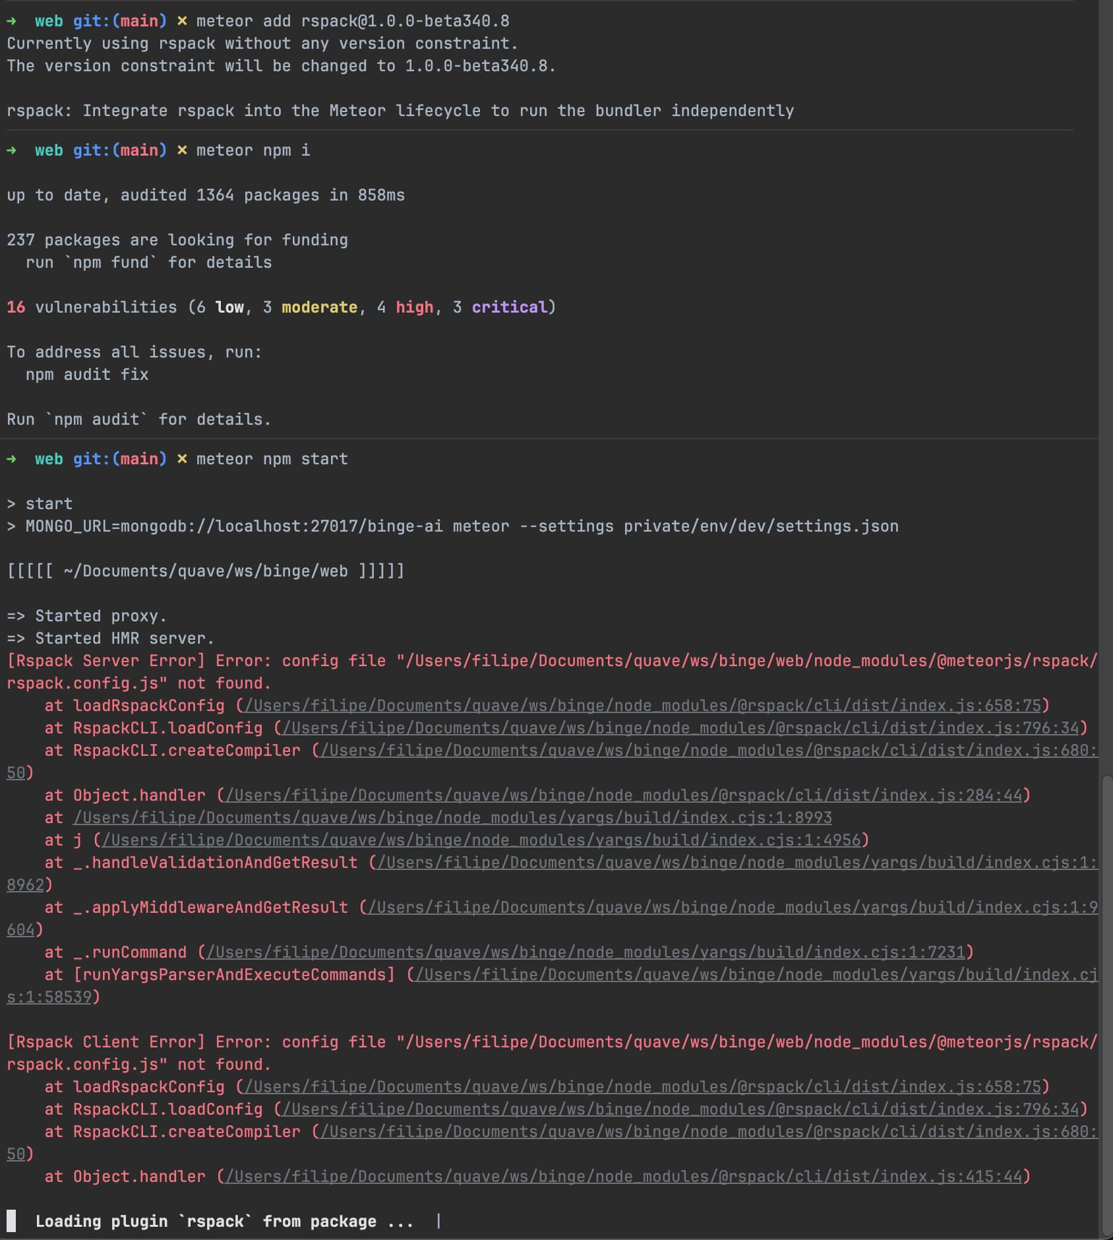Open loadRspackConfig link under Rspack Client Error
Viewport: 1113px width, 1240px height.
coord(642,1087)
